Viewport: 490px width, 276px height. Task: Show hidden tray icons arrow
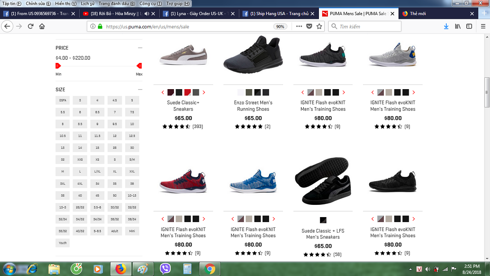[410, 269]
